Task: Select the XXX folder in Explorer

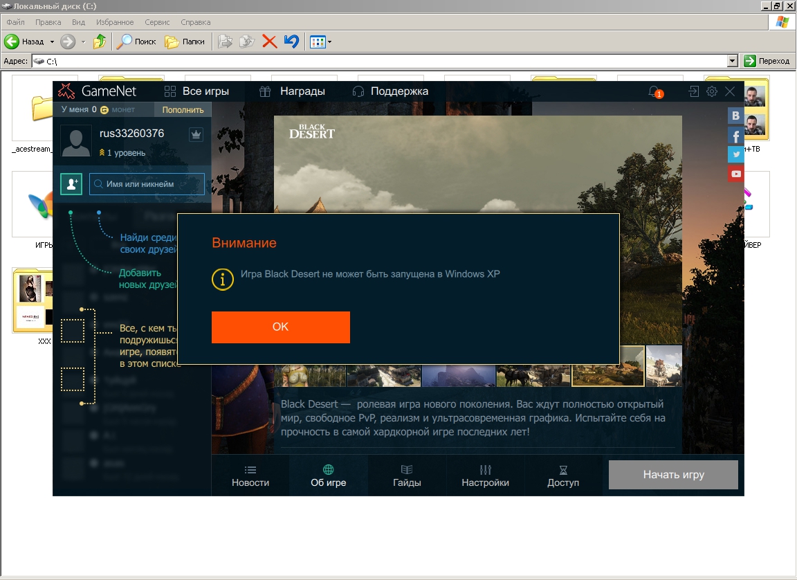Action: click(x=32, y=307)
